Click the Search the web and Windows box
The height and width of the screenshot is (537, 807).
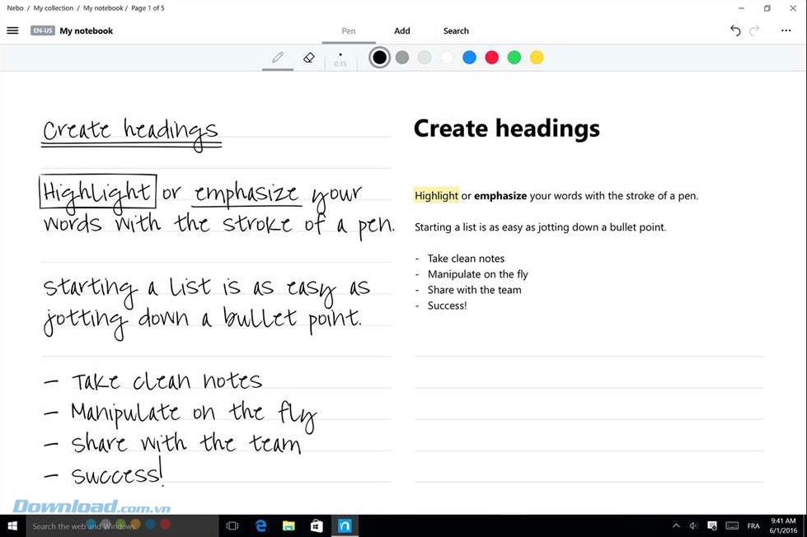pyautogui.click(x=82, y=525)
